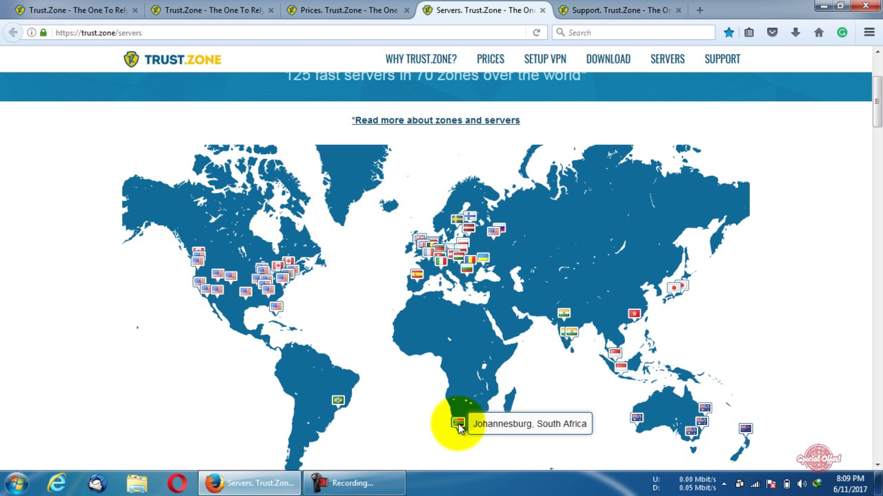Open Windows Explorer folder in taskbar
Viewport: 883px width, 496px height.
(137, 483)
